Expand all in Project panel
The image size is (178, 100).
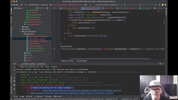40,8
